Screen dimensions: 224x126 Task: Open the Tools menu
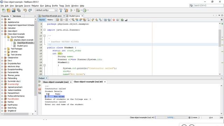point(68,6)
